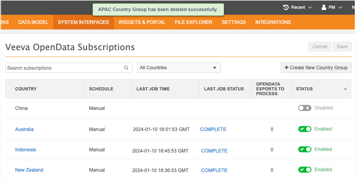Screen dimensions: 356x182
Task: Open the Indonesia subscription link
Action: point(25,150)
